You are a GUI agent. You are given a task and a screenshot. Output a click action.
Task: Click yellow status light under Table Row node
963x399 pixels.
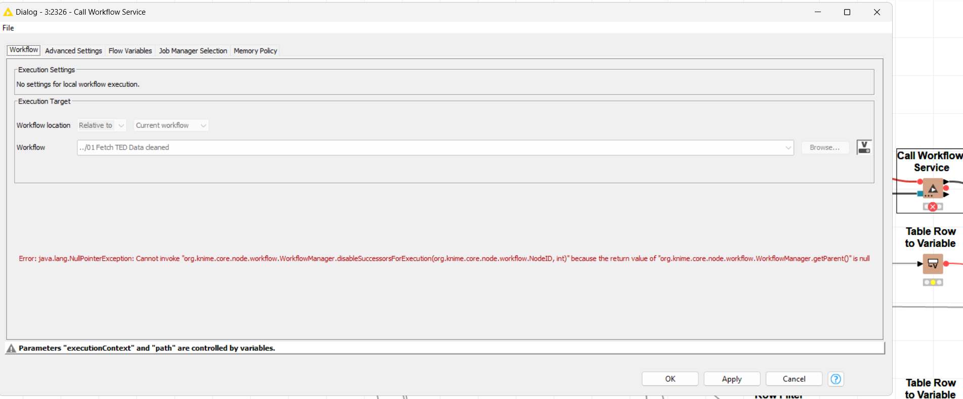(933, 282)
